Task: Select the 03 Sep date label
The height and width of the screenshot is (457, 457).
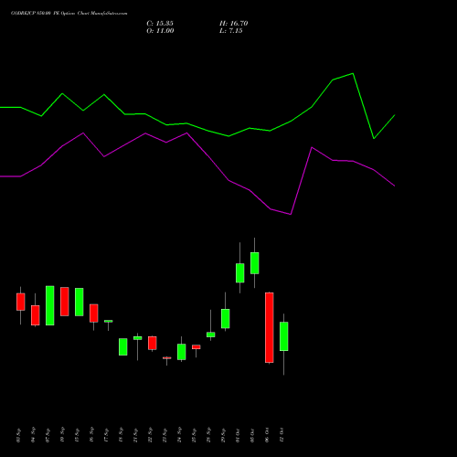Action: tap(18, 435)
